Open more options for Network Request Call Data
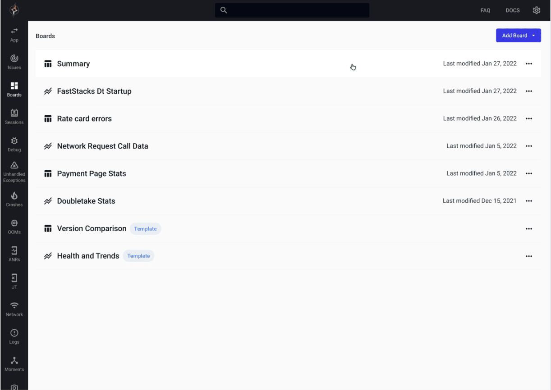 coord(529,146)
